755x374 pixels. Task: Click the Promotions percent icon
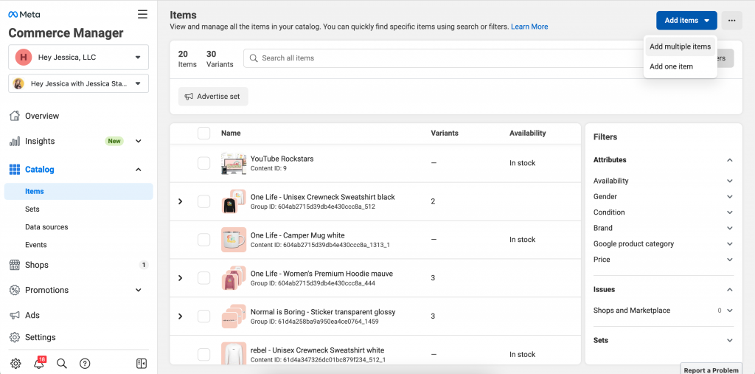(x=15, y=290)
